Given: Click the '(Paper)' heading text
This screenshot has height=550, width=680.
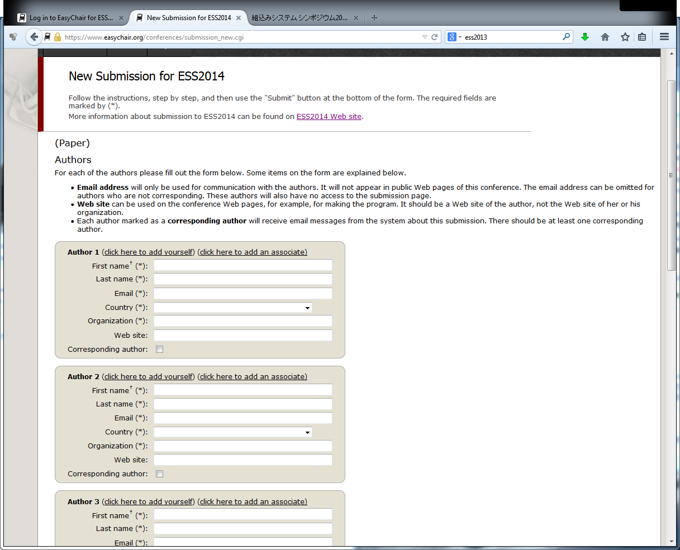Looking at the screenshot, I should pos(72,143).
